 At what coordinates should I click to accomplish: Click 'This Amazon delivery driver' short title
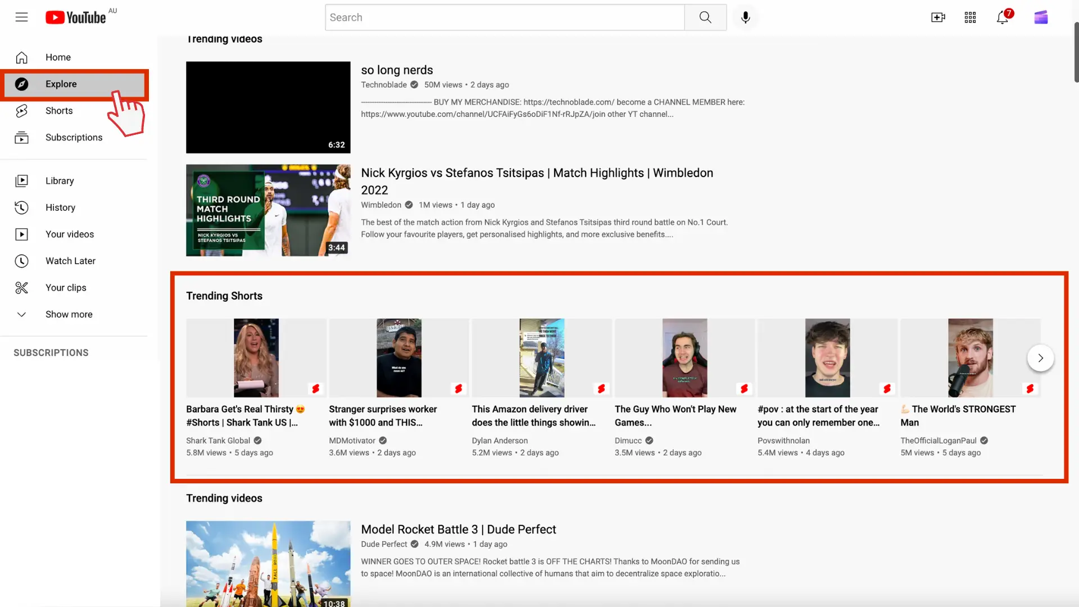tap(534, 416)
